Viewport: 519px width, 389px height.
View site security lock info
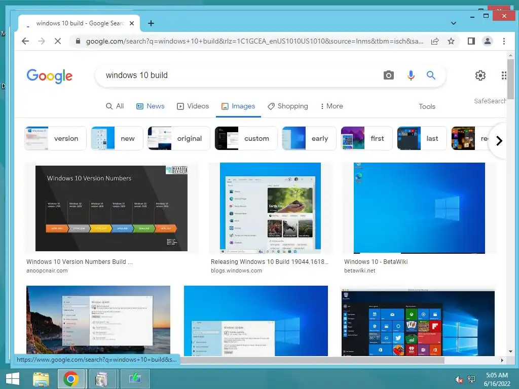coord(78,41)
